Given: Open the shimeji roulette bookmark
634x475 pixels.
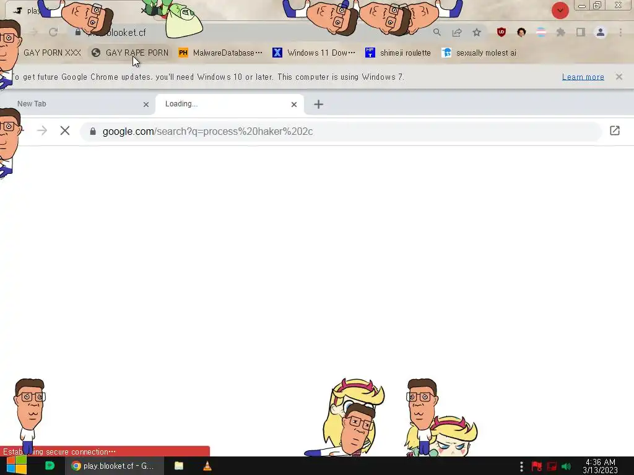Looking at the screenshot, I should [398, 53].
